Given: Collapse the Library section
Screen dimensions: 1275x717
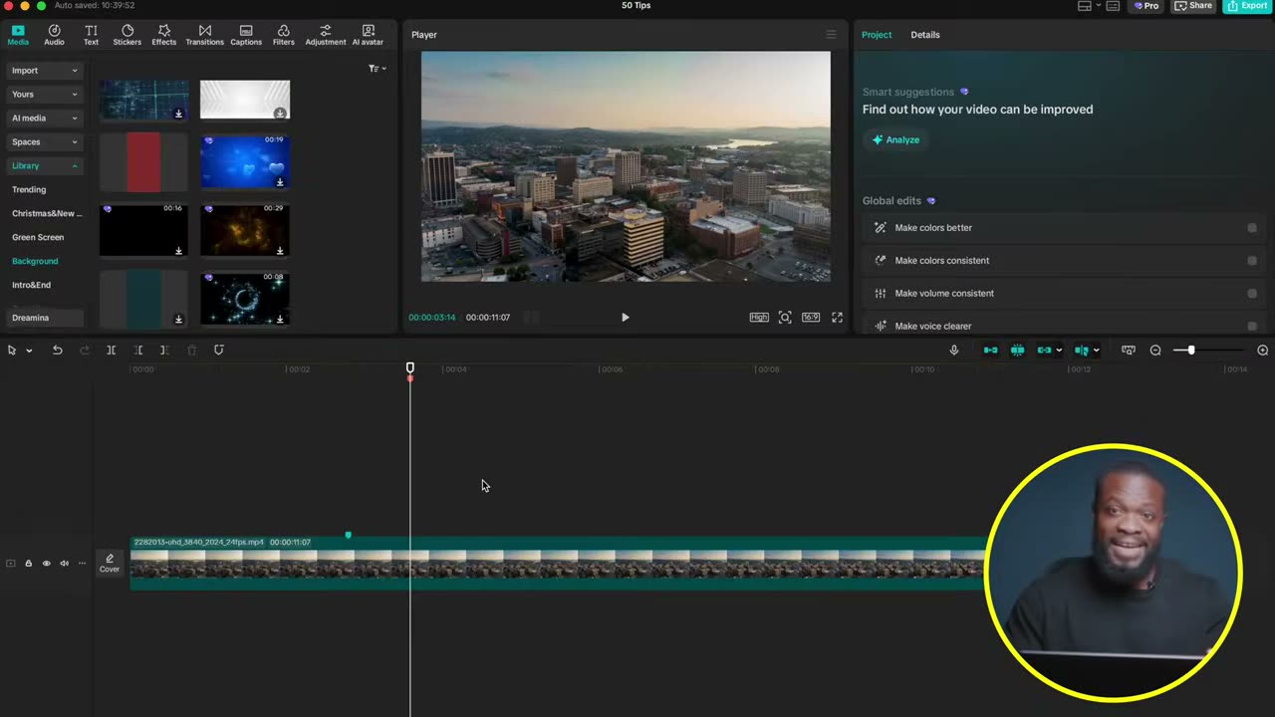Looking at the screenshot, I should click(45, 166).
